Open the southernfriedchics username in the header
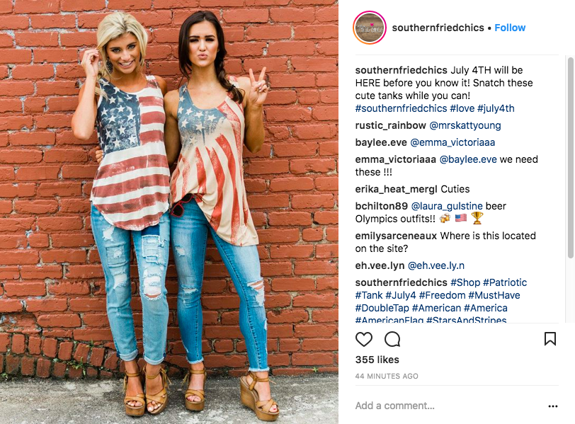The image size is (575, 424). pyautogui.click(x=438, y=28)
